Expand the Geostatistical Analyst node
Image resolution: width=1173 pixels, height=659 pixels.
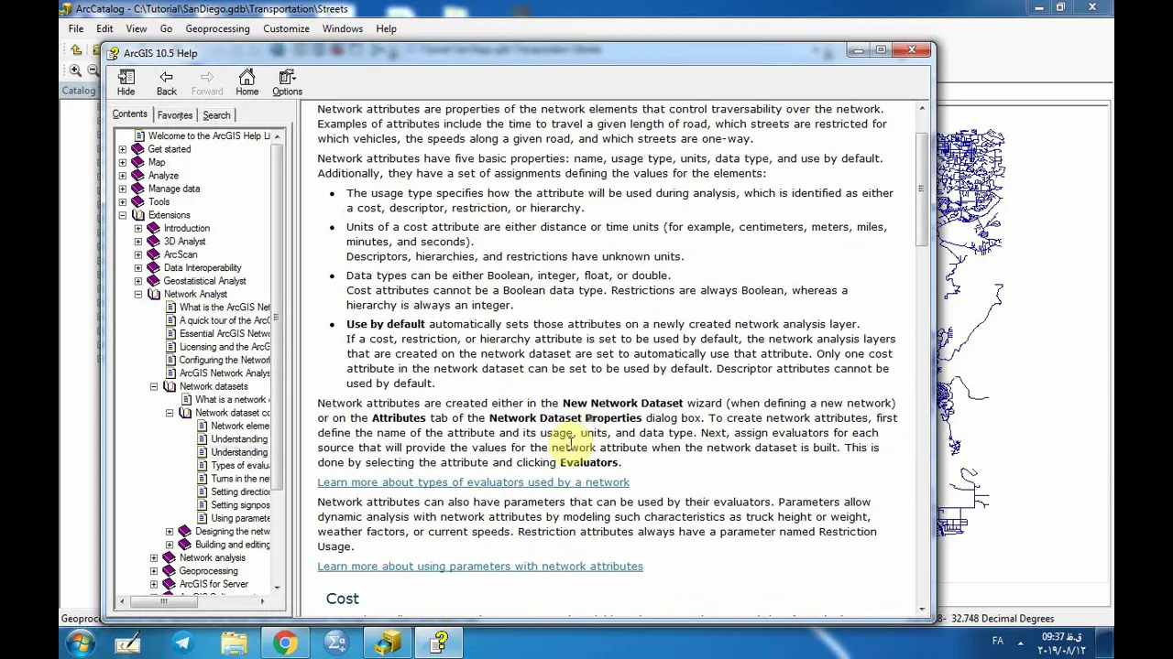coord(138,281)
